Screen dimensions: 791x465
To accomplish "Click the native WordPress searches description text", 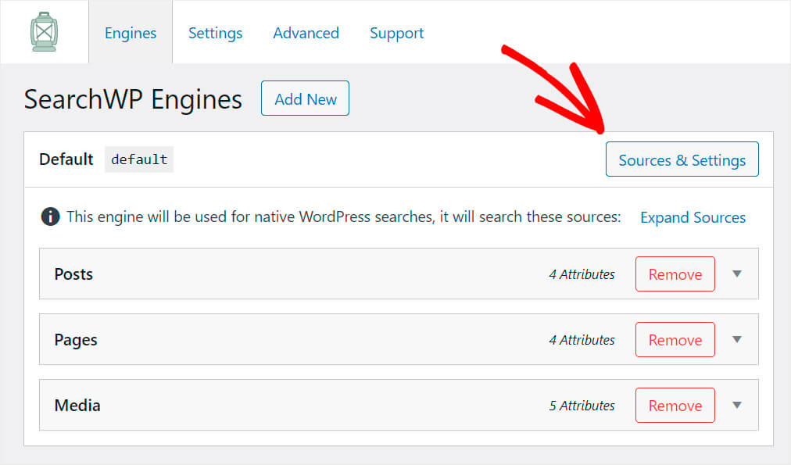I will 344,216.
